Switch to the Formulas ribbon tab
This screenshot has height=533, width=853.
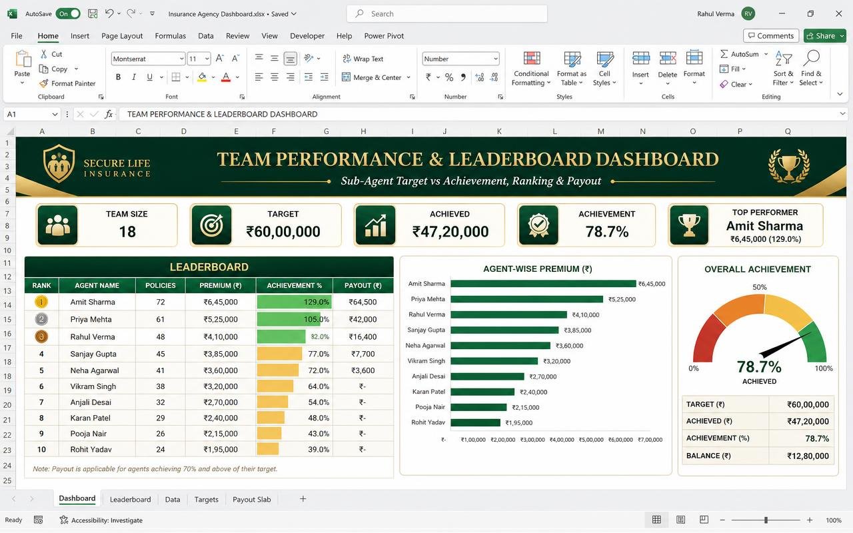click(171, 36)
